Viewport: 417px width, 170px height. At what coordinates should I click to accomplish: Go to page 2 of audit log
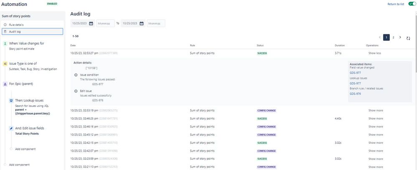[x=393, y=38]
